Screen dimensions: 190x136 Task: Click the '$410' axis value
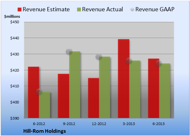click(x=15, y=86)
